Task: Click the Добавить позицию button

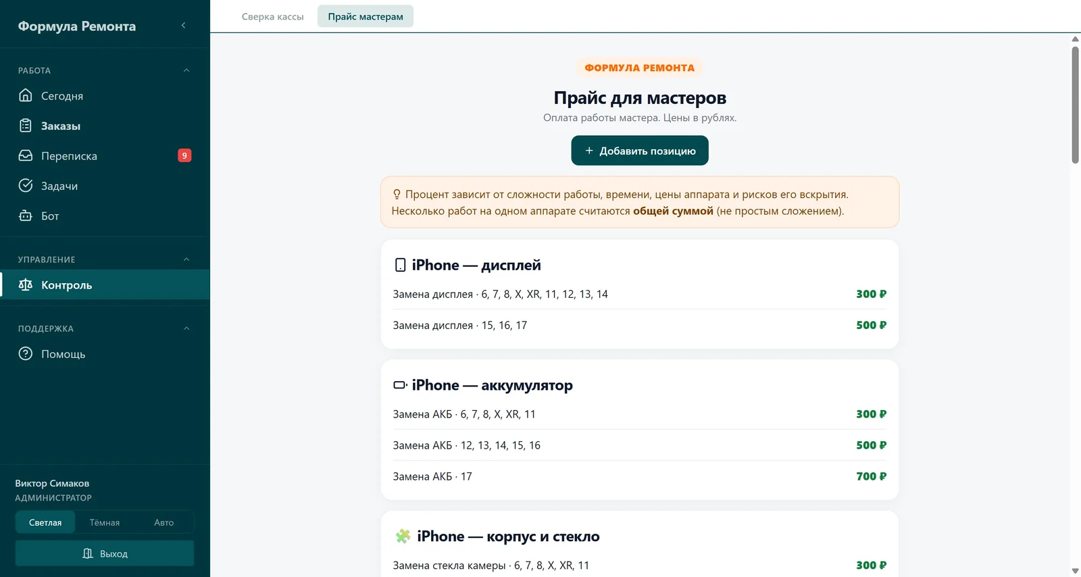Action: point(640,151)
